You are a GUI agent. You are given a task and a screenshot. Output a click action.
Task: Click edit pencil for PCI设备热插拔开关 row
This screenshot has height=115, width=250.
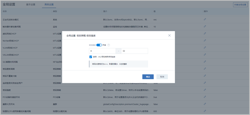pos(205,97)
